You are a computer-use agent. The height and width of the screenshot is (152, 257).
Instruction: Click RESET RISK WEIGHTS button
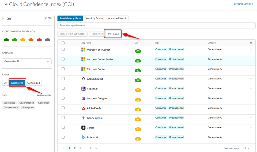pyautogui.click(x=73, y=34)
